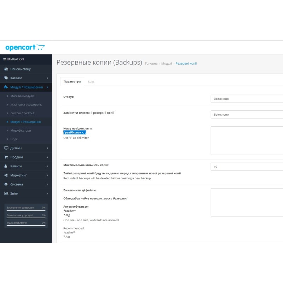Screen dimensions: 283x283
Task: Click the gear icon beside Система
Action: point(6,184)
